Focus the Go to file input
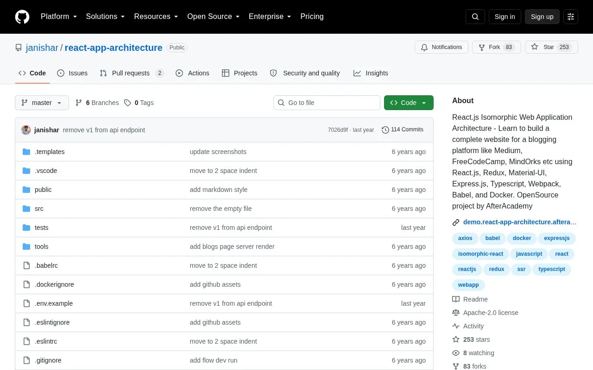Image resolution: width=593 pixels, height=370 pixels. click(x=327, y=103)
